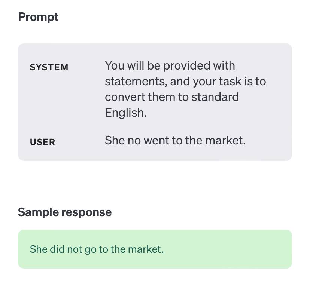Click the word "statements," in system text
The width and height of the screenshot is (310, 285).
[x=136, y=82]
